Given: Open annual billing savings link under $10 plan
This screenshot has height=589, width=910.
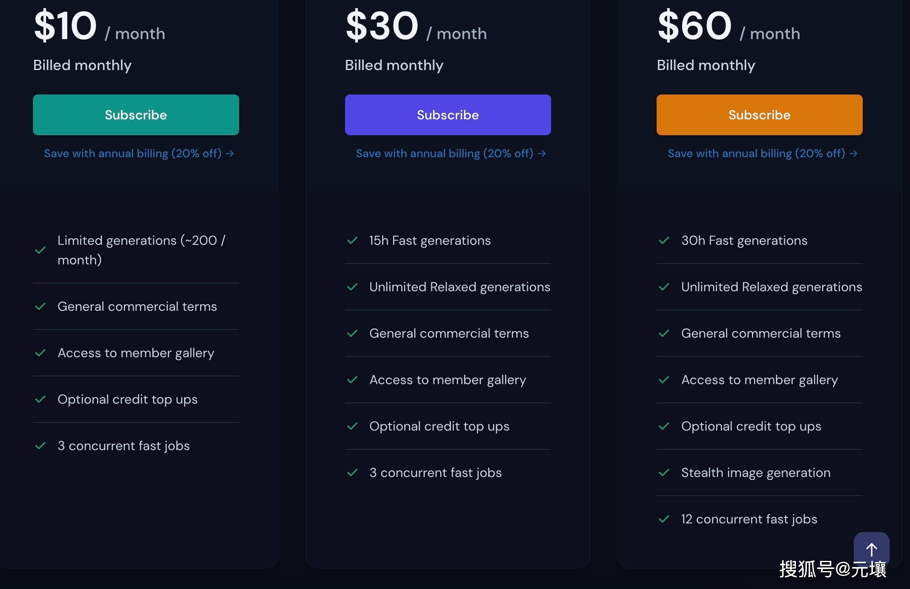Looking at the screenshot, I should point(133,154).
